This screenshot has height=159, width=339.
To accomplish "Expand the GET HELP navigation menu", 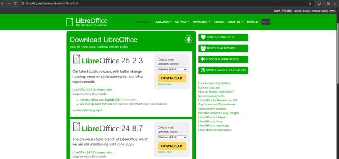I will (x=182, y=22).
